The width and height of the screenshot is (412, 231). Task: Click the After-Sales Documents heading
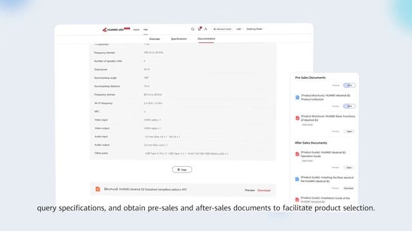(311, 142)
